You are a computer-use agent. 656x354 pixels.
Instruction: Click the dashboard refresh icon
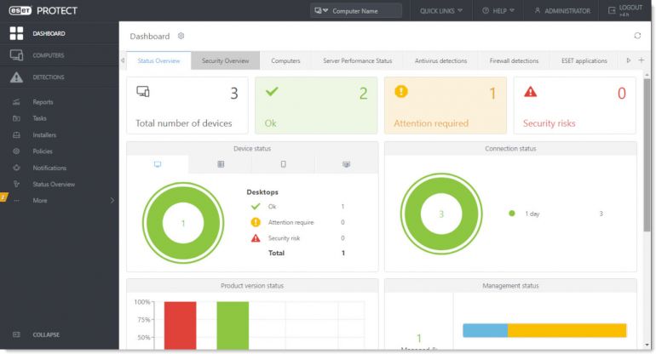637,36
